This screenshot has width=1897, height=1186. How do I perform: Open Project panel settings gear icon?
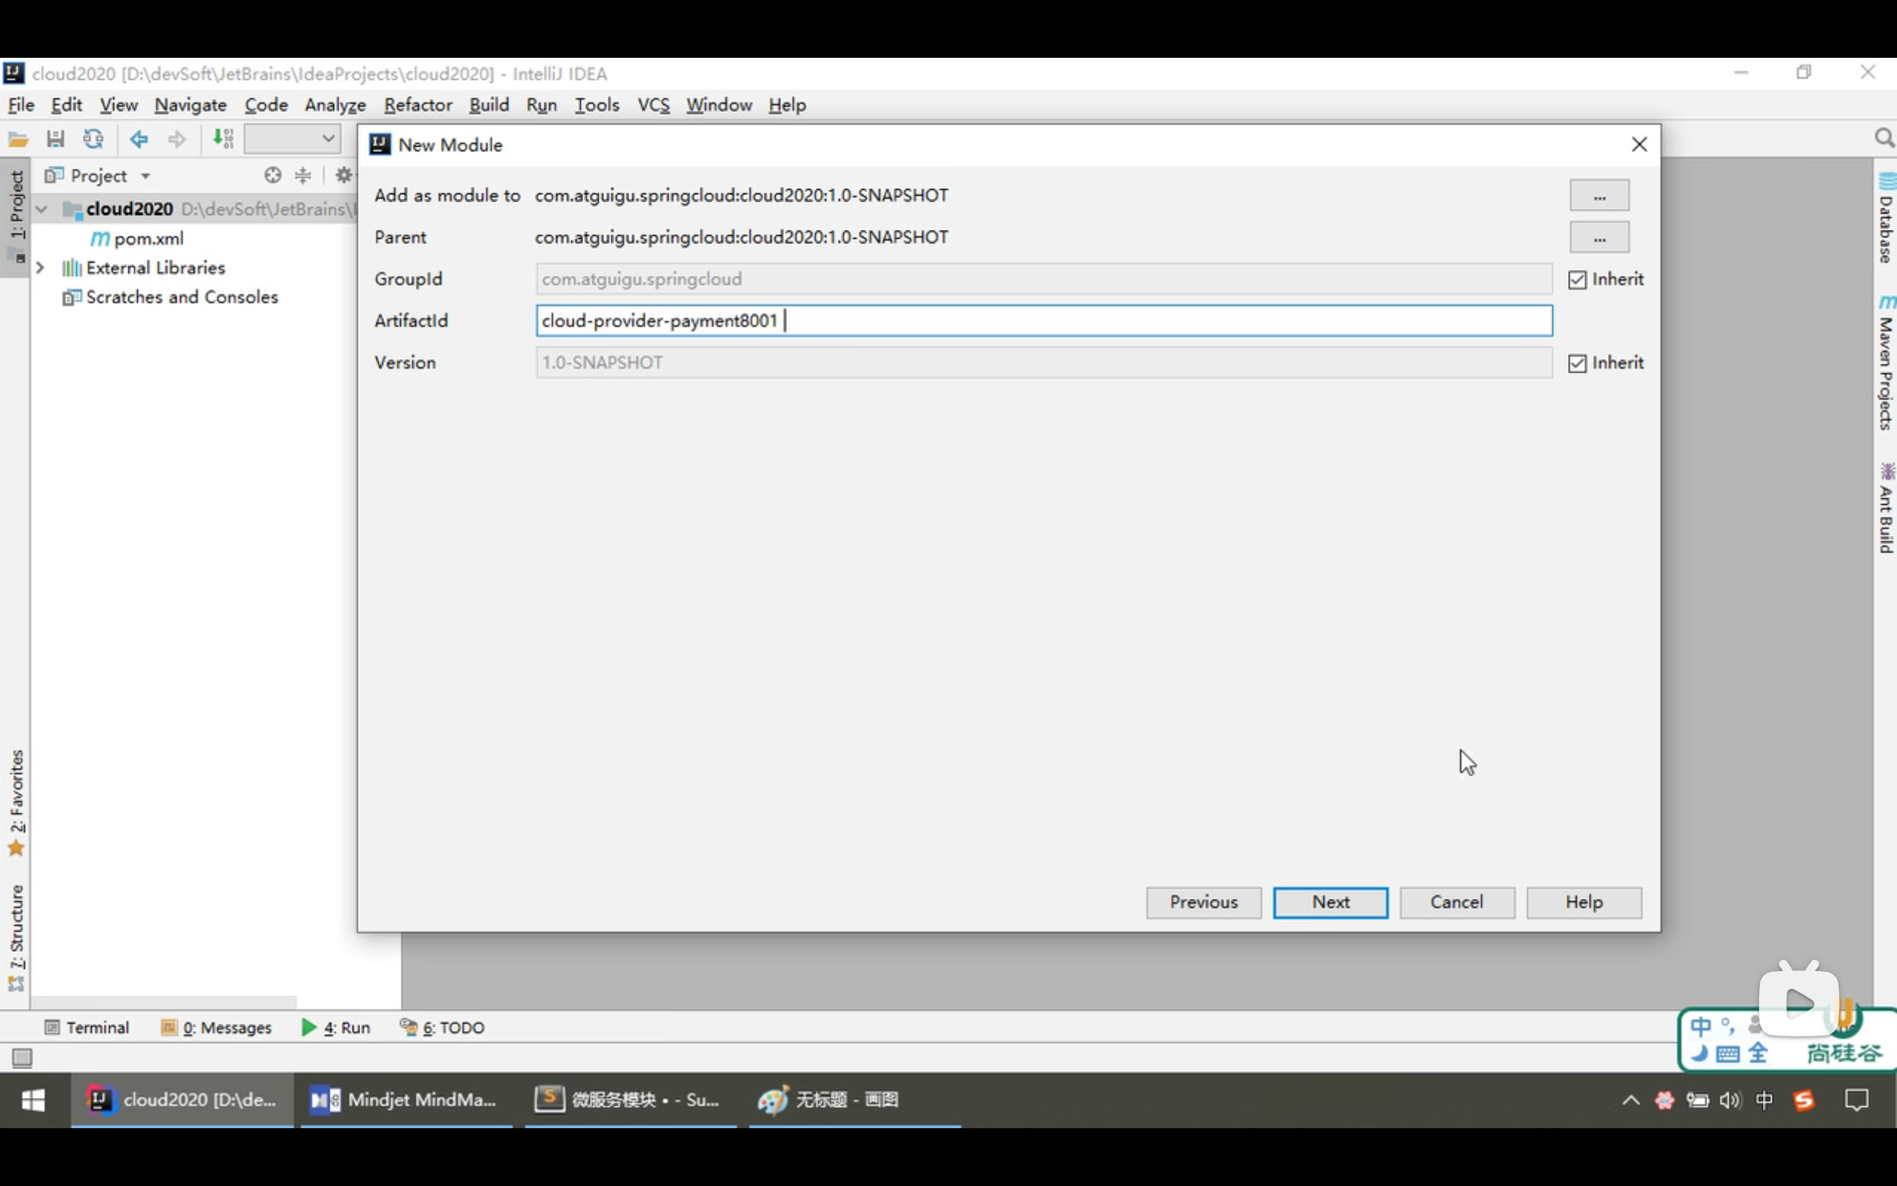click(343, 176)
